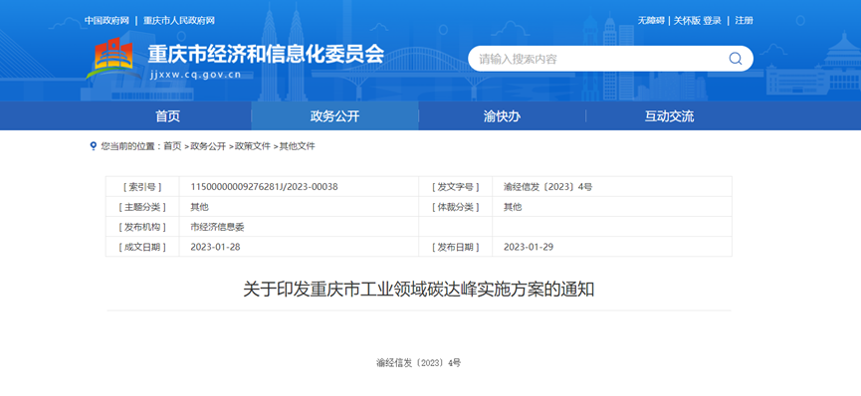This screenshot has height=396, width=861.
Task: Select index number 11500000009276281J/2023-00038
Action: 264,187
